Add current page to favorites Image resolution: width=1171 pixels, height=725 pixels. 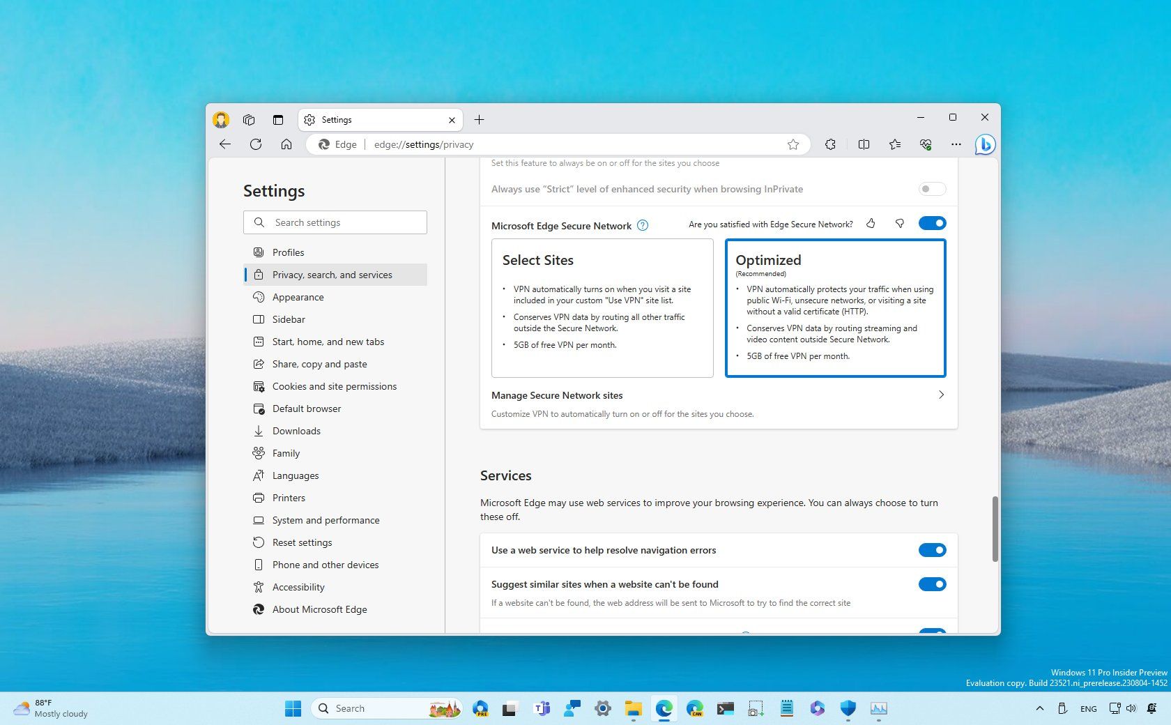tap(793, 144)
